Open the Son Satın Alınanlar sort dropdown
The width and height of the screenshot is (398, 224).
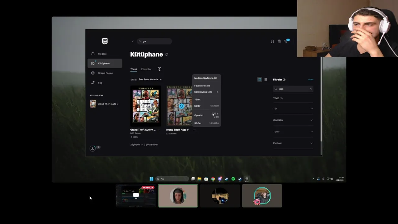pyautogui.click(x=150, y=80)
